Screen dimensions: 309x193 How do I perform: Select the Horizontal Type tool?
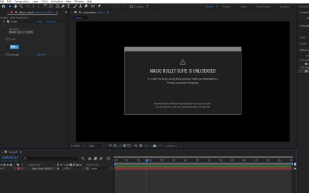pyautogui.click(x=68, y=6)
